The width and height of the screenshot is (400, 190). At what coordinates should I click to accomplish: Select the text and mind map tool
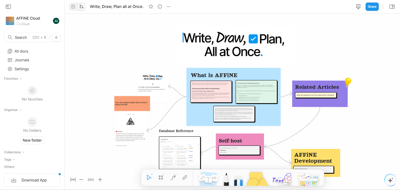pyautogui.click(x=282, y=179)
